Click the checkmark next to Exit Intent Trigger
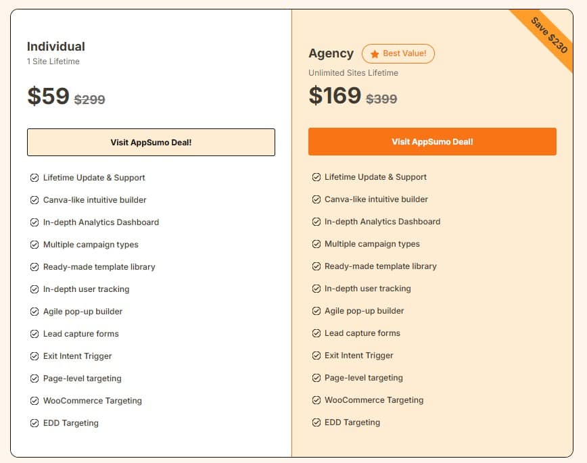The image size is (587, 463). coord(34,356)
